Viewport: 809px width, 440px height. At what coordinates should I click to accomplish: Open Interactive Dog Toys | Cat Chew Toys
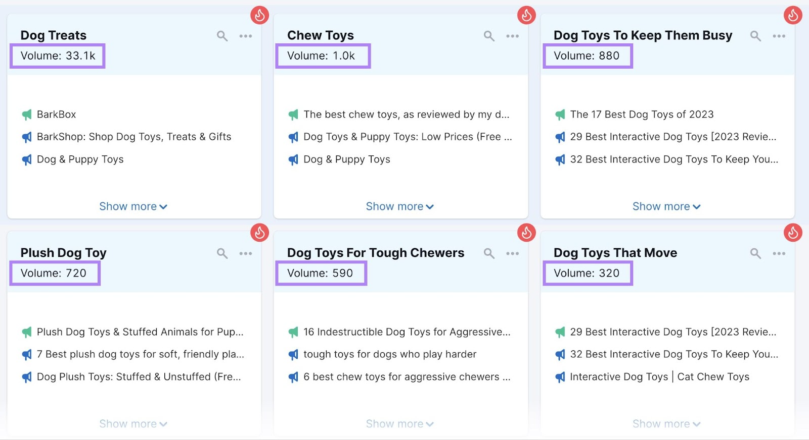pos(660,377)
